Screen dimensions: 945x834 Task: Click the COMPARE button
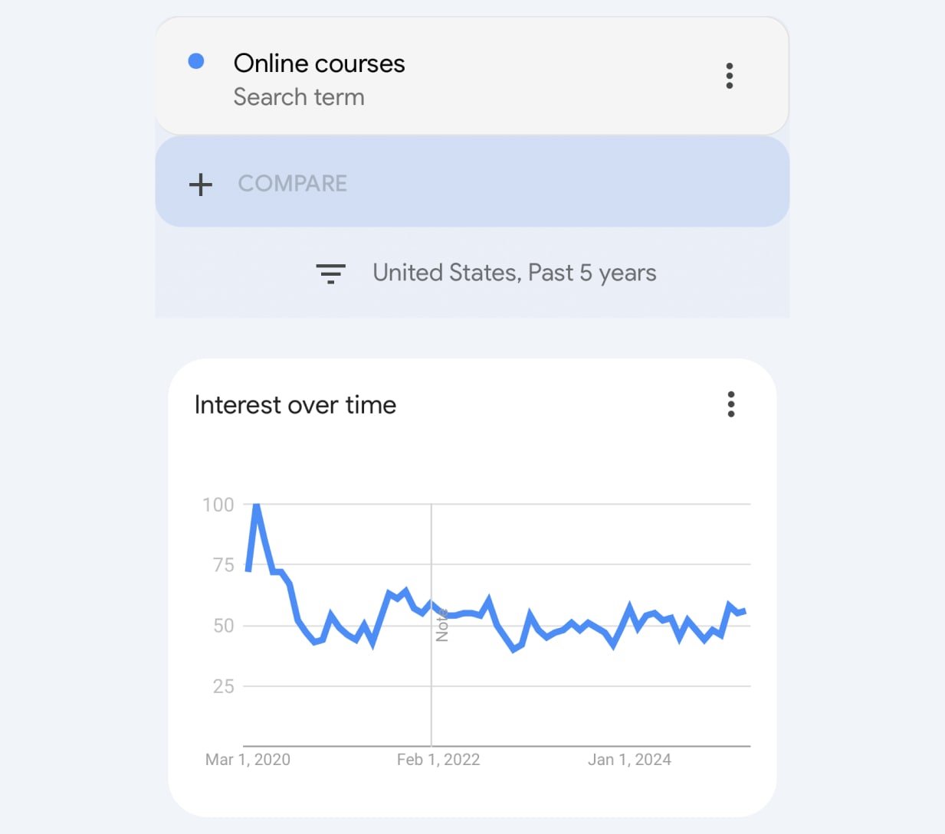tap(292, 184)
